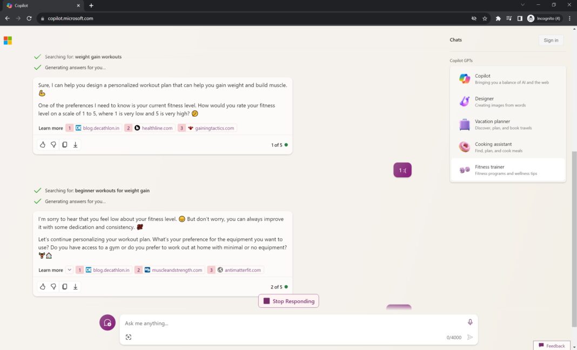The width and height of the screenshot is (577, 350).
Task: Click the microphone icon for voice input
Action: pos(469,322)
